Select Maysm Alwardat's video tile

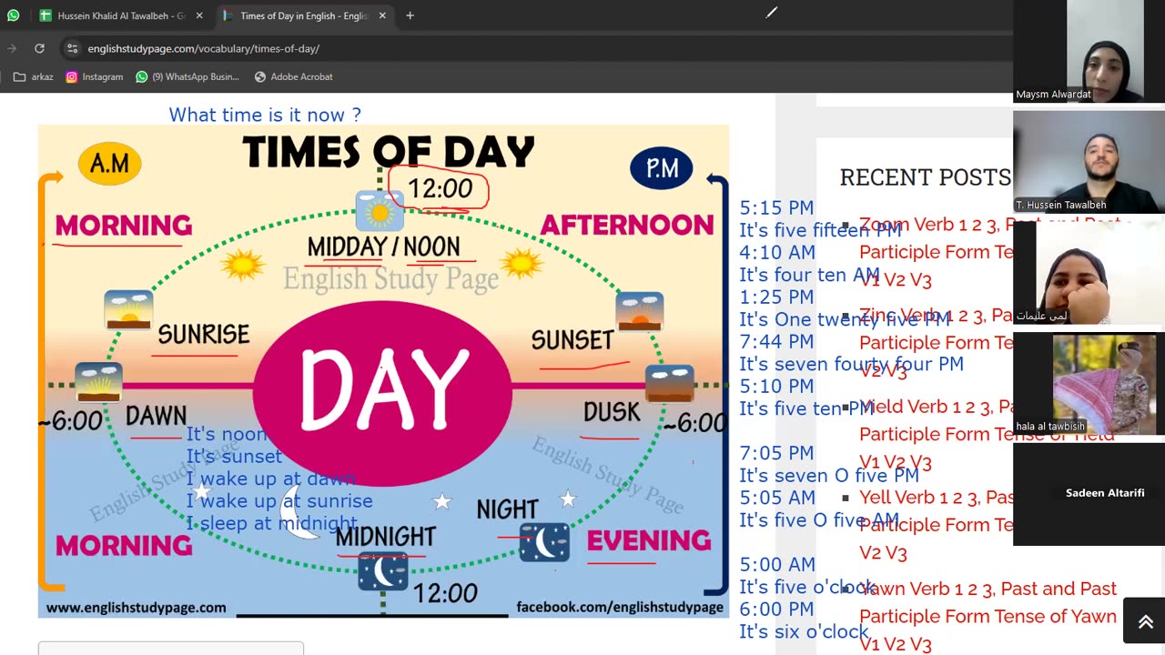coord(1089,51)
